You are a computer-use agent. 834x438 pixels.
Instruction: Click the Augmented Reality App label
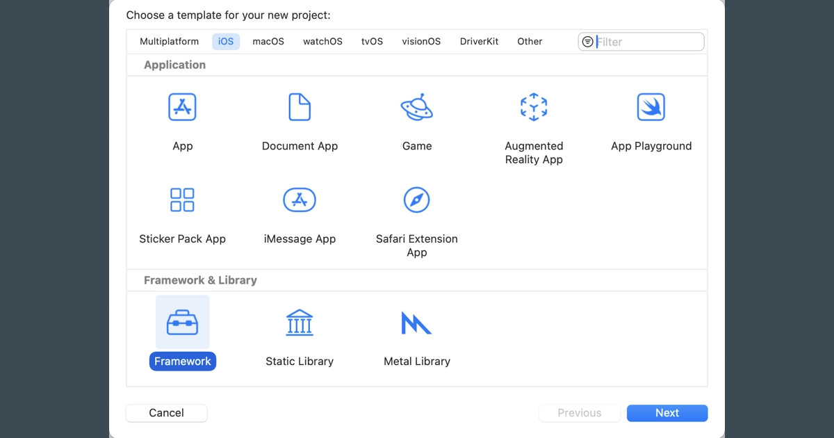(534, 153)
